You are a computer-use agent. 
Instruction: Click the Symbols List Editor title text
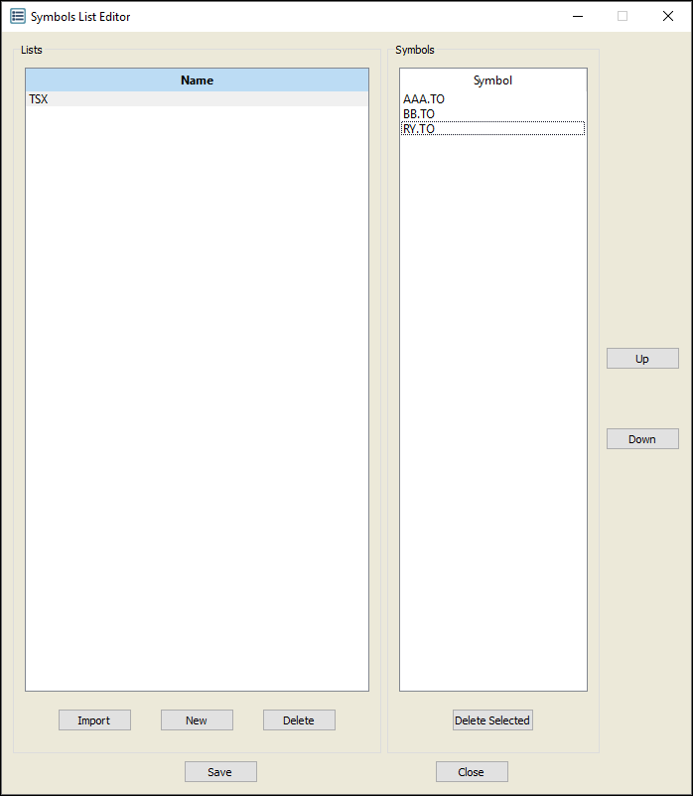[80, 17]
